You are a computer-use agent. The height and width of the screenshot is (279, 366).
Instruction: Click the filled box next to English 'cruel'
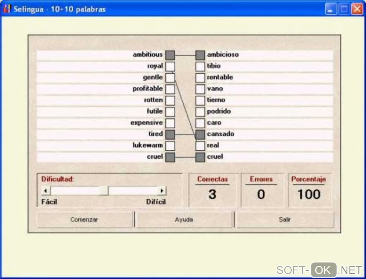click(170, 157)
